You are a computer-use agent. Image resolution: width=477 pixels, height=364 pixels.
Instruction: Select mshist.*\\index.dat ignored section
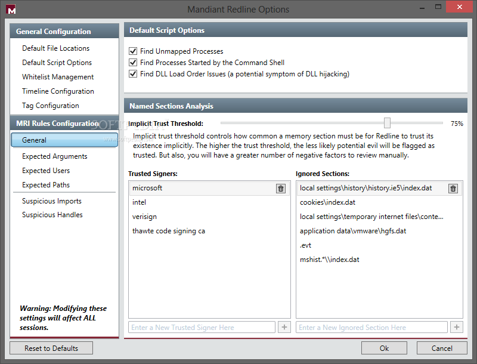379,260
